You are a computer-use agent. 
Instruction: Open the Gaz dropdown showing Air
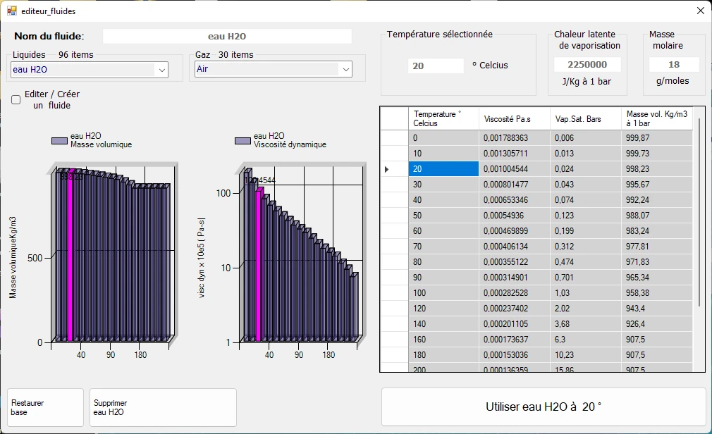click(x=274, y=69)
